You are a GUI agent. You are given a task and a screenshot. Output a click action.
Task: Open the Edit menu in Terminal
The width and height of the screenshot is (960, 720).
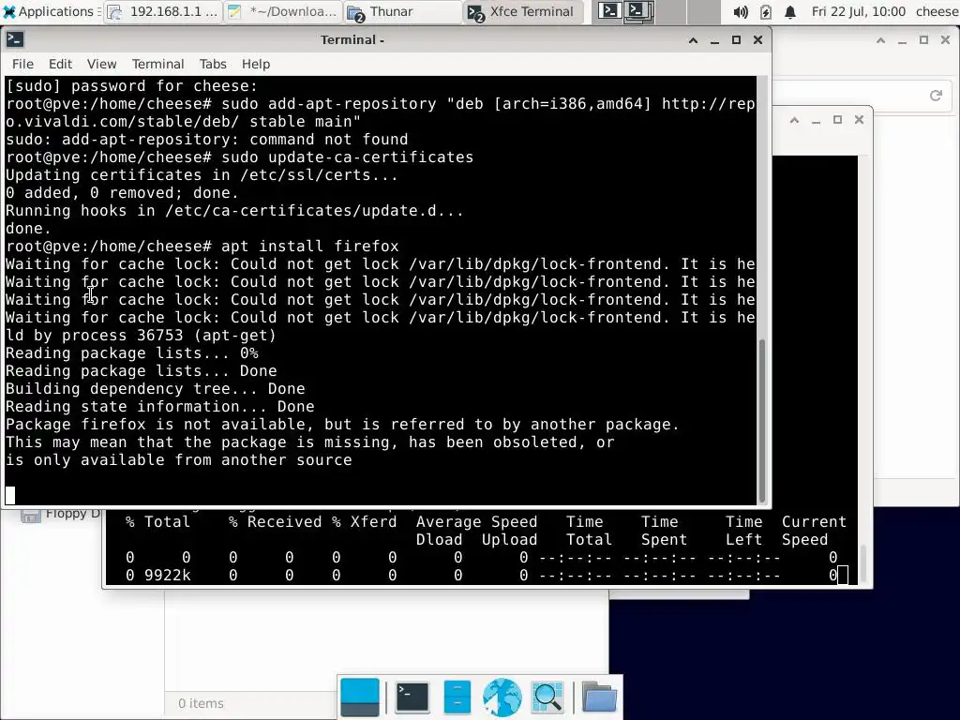point(60,65)
